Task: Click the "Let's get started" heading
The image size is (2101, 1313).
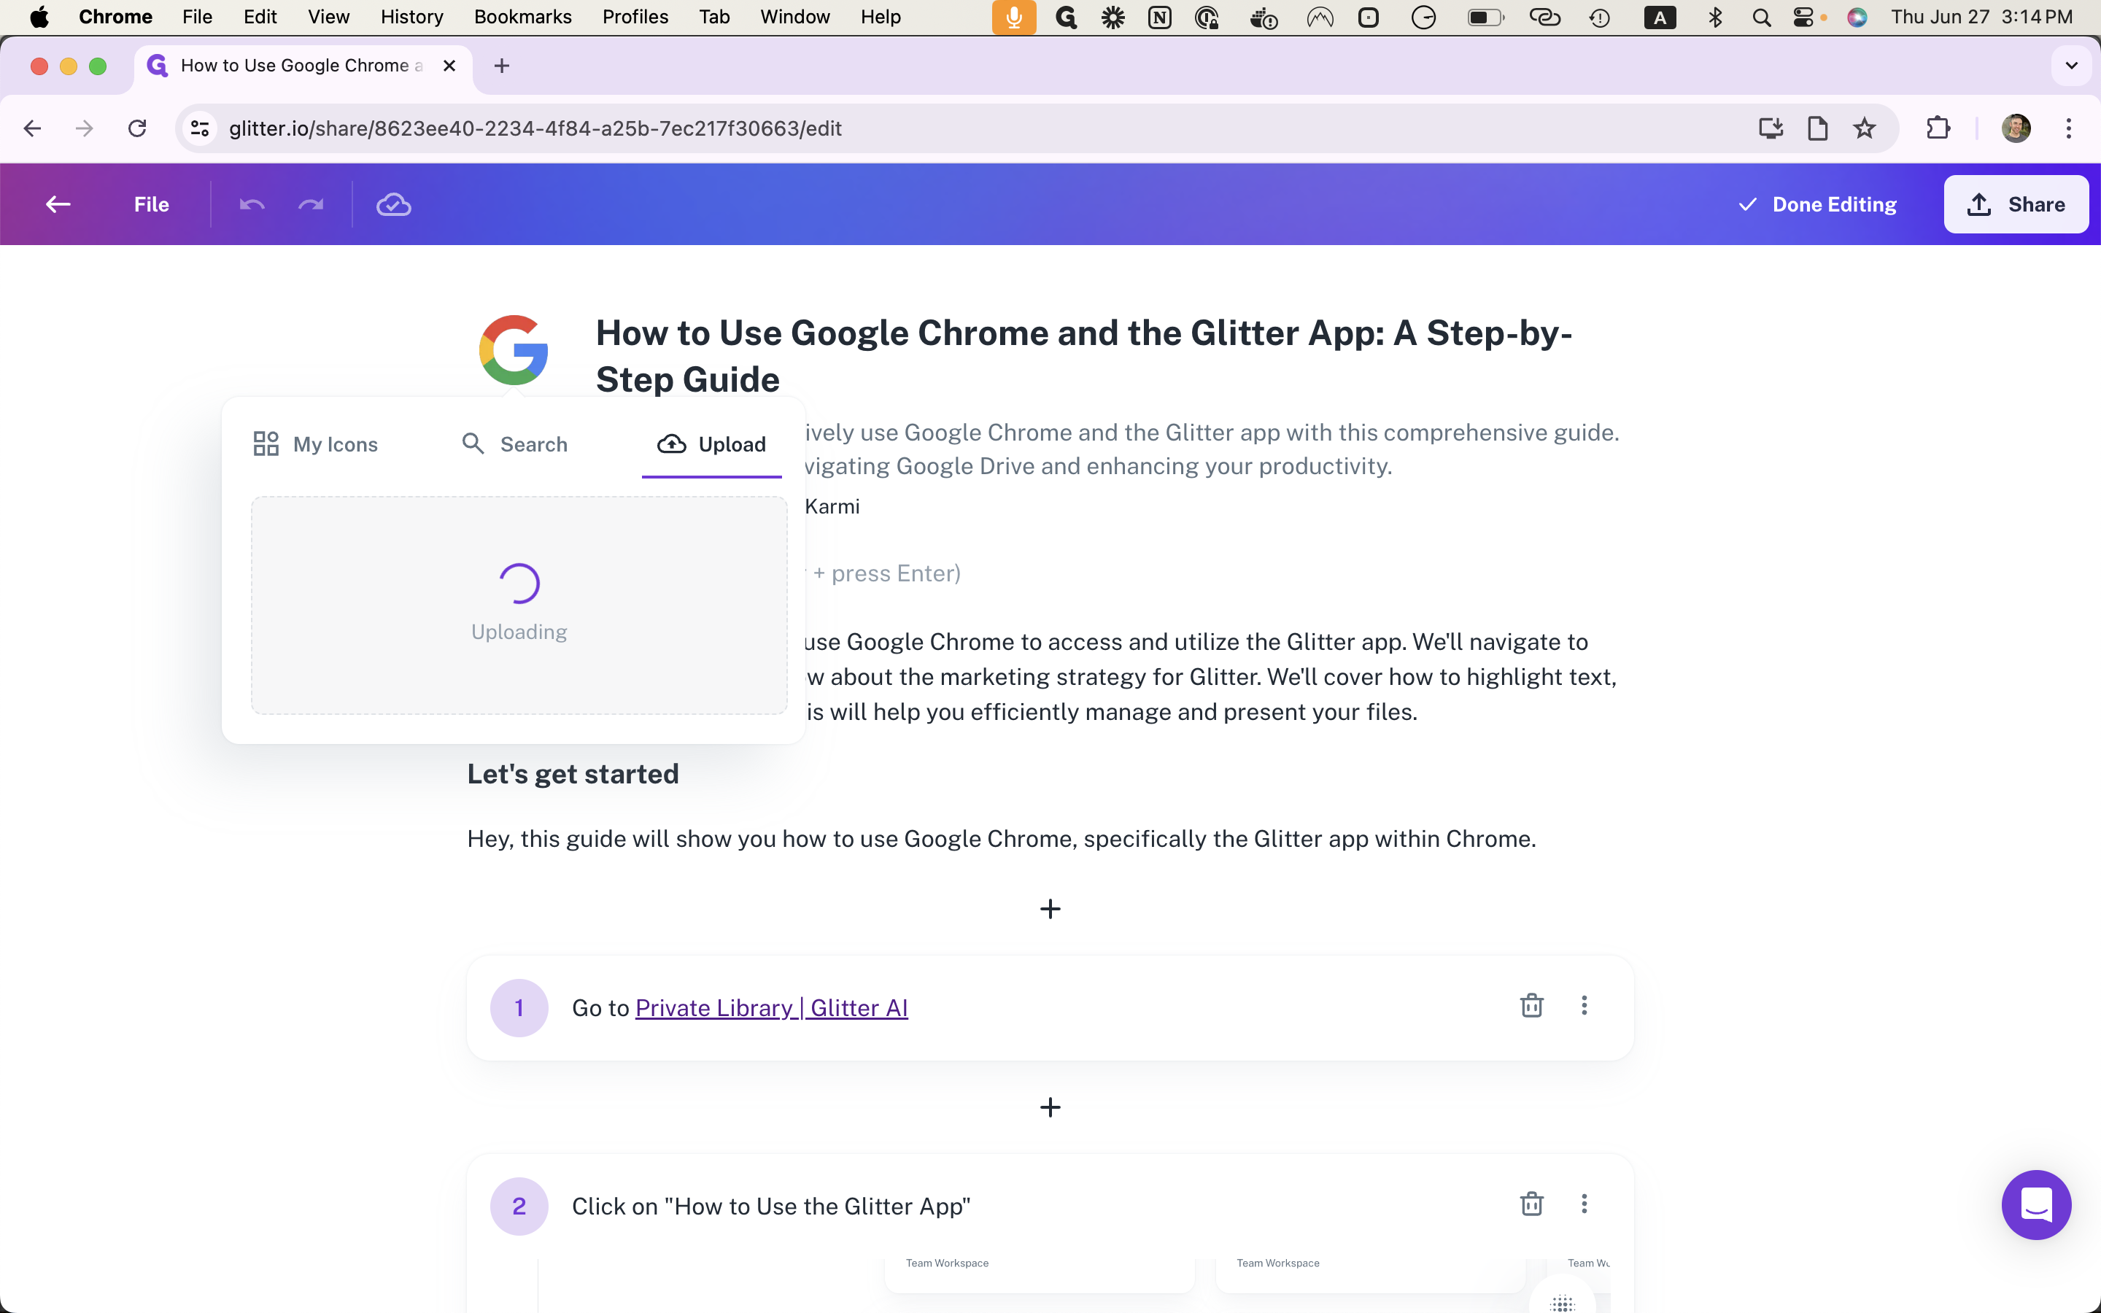Action: 573,774
